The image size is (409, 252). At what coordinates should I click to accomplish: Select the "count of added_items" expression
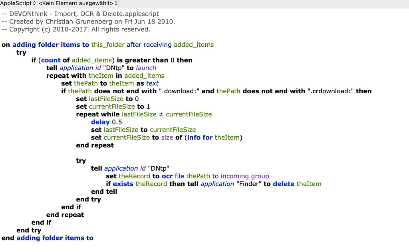[72, 60]
